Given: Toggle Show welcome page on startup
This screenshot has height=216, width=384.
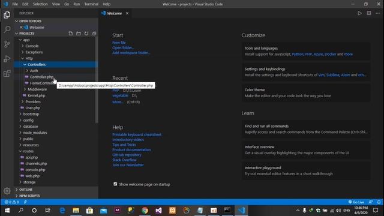Looking at the screenshot, I should pos(115,184).
